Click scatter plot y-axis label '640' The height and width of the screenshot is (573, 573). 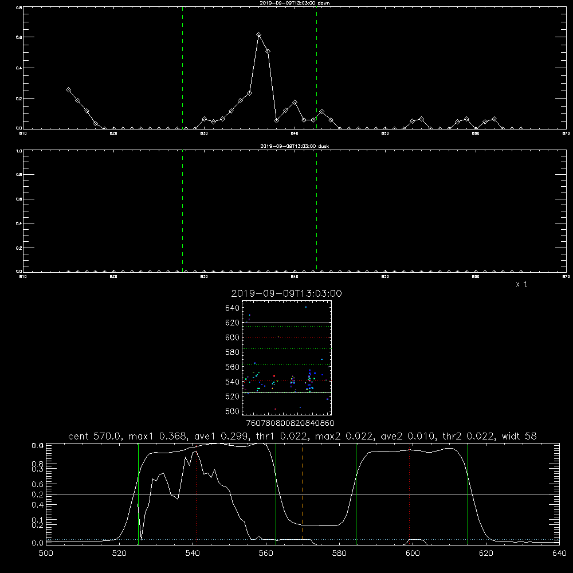click(233, 308)
